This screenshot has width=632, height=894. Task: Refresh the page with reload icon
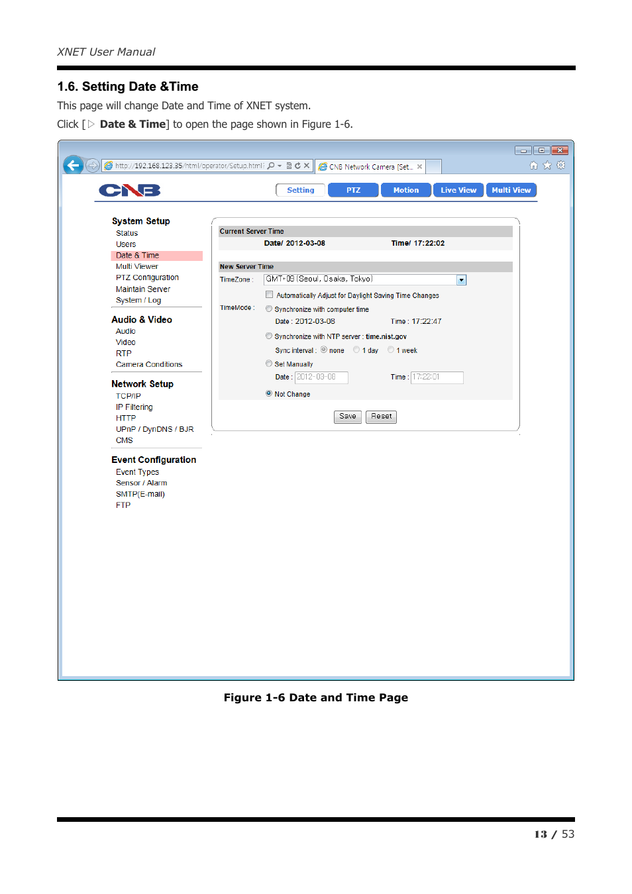(x=297, y=166)
